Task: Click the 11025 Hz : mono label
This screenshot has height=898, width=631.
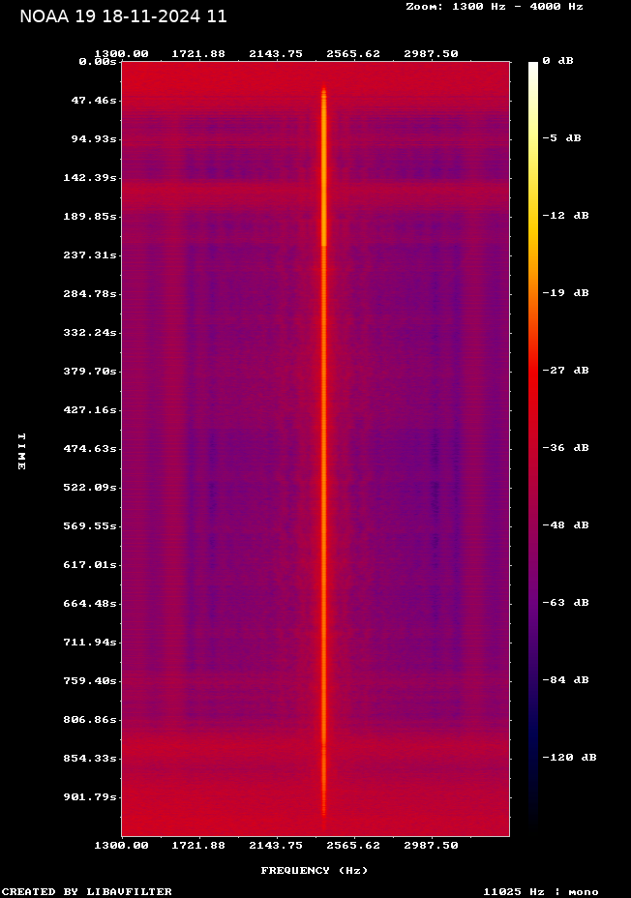Action: coord(541,891)
